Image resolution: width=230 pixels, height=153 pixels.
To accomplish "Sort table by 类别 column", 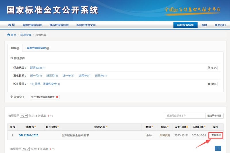I will tap(149, 127).
